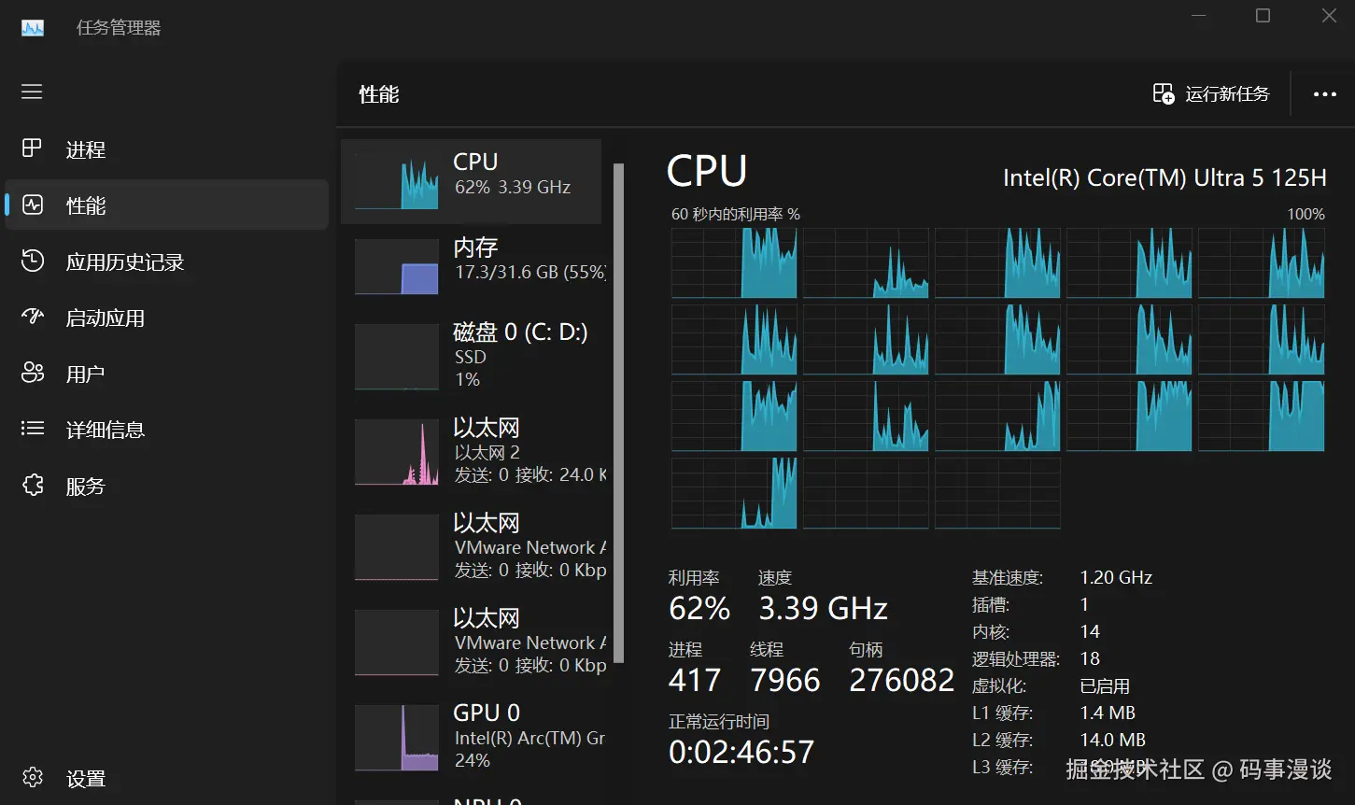Select the 以太网 2 network entry
The width and height of the screenshot is (1355, 805).
pyautogui.click(x=471, y=451)
